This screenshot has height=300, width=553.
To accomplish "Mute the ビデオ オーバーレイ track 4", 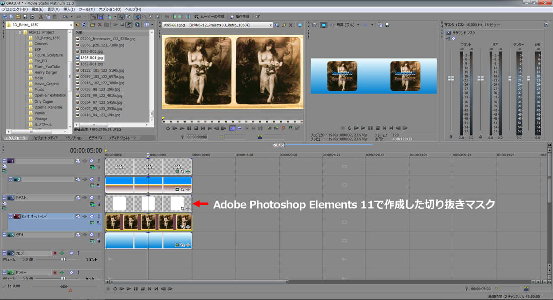I will coord(91,217).
